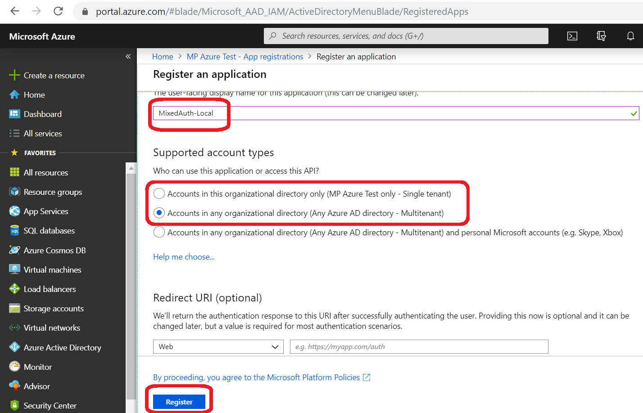Open the Help me choose link

(184, 257)
